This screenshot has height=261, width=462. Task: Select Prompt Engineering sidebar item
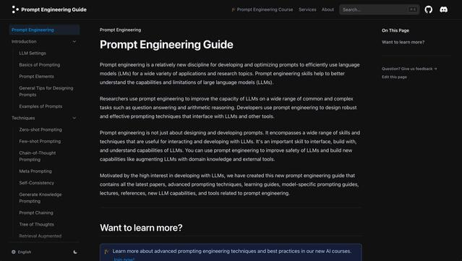(45, 30)
